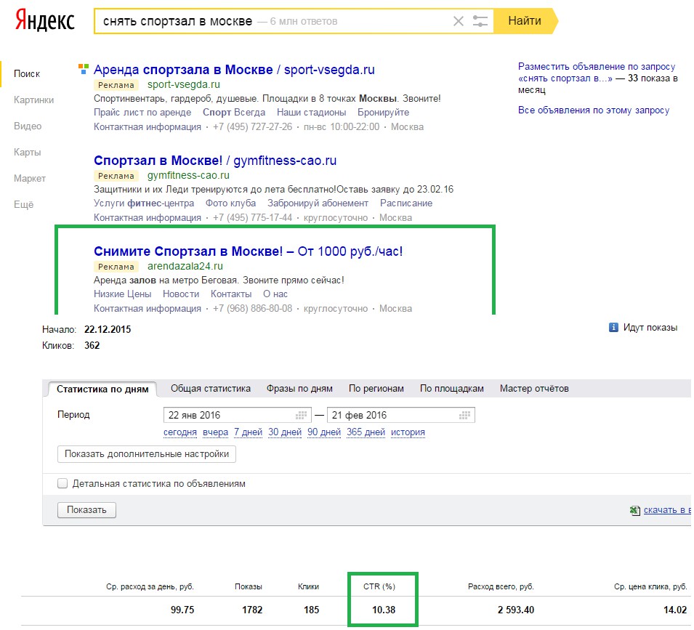Open Карты in the left sidebar
This screenshot has width=694, height=630.
click(x=27, y=152)
